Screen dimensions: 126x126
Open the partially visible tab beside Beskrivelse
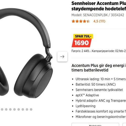(124, 125)
